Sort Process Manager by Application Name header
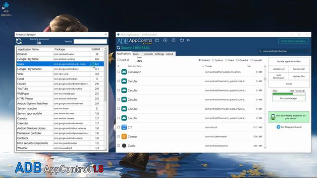Viewport: 317px width, 178px height. pyautogui.click(x=28, y=49)
